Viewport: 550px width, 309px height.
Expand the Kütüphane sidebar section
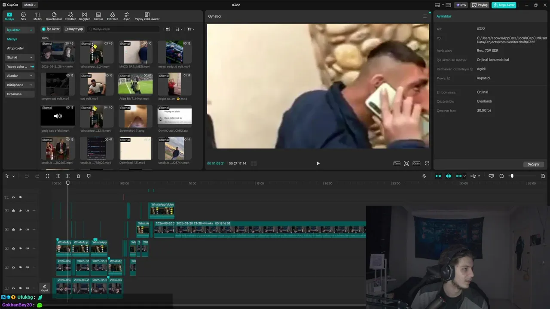point(31,85)
